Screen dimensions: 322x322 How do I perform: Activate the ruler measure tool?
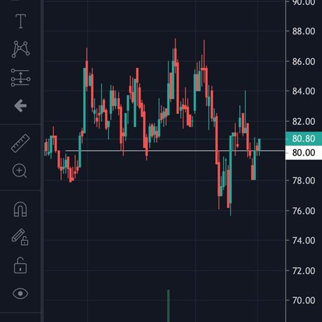click(20, 143)
